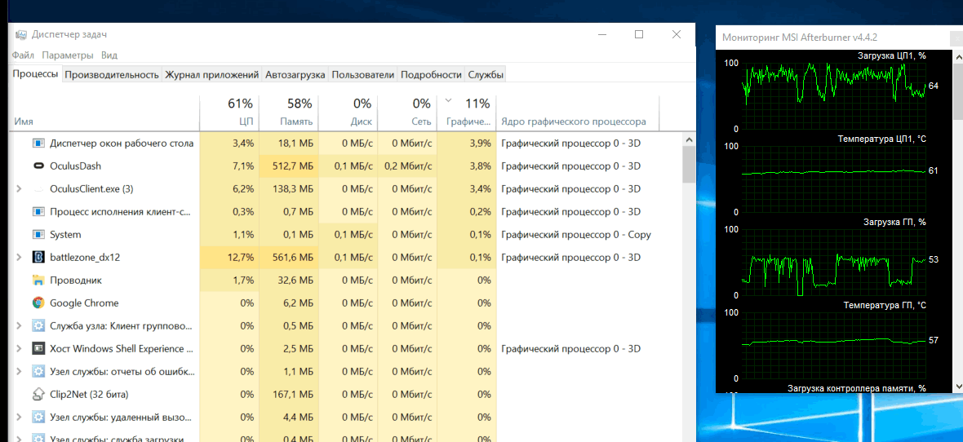963x442 pixels.
Task: Click the Узел службы: удаленный вызов icon
Action: [x=38, y=417]
